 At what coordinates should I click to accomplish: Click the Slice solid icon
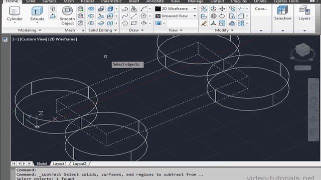(x=101, y=16)
